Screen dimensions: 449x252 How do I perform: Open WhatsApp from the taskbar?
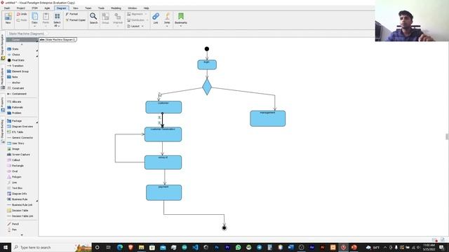(239, 247)
